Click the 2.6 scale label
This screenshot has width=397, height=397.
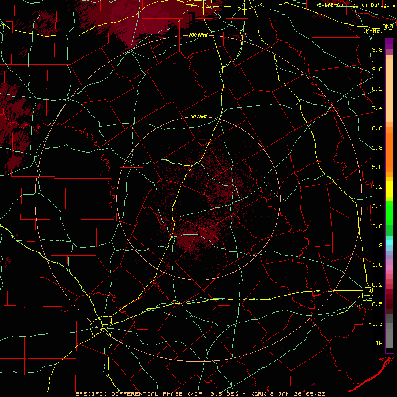coord(377,226)
